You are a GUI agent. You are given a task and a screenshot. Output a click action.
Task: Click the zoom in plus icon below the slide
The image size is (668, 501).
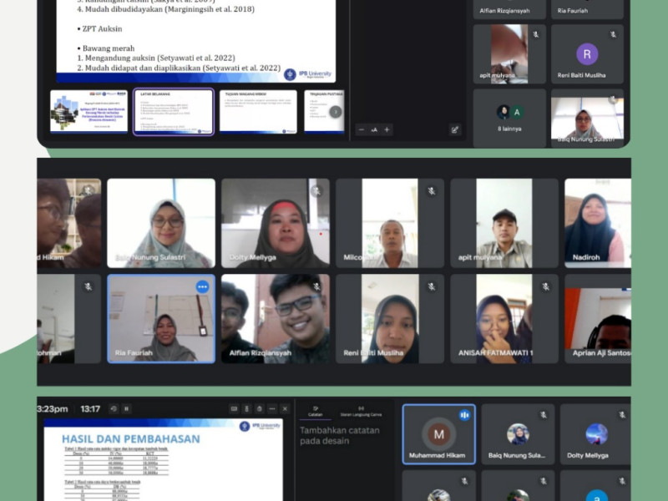tap(387, 130)
